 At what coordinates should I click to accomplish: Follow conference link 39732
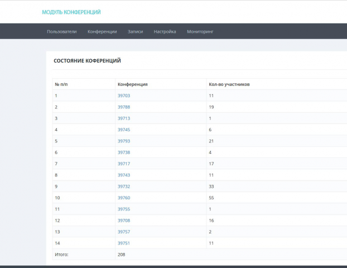point(124,186)
